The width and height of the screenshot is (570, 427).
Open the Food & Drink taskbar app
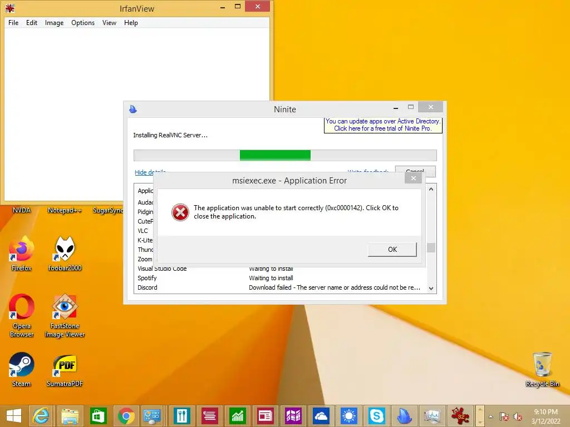tap(182, 416)
